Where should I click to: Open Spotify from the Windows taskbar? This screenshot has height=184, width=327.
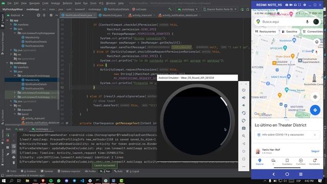tap(51, 180)
